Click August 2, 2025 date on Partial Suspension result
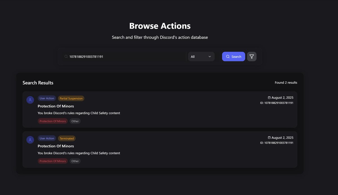 282,98
